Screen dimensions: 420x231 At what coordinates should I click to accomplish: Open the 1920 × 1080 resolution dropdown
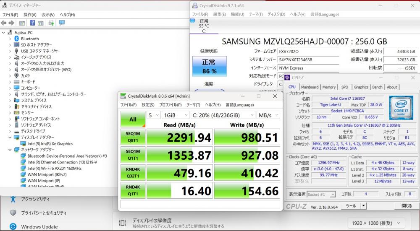[x=377, y=223]
